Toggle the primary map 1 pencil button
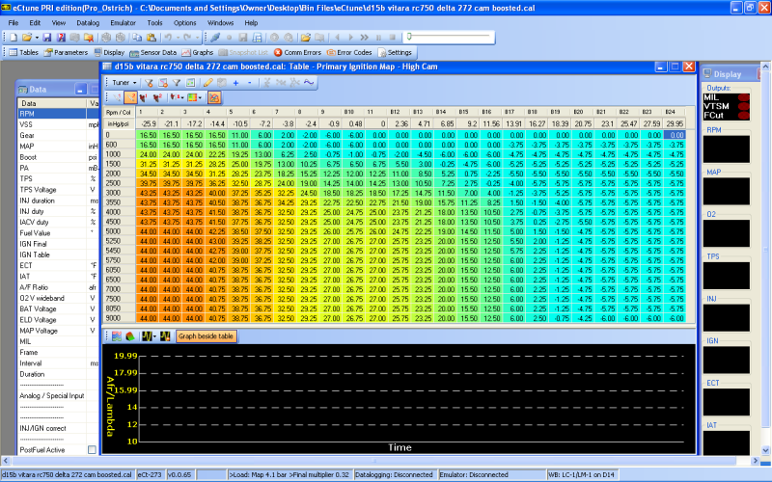 [x=117, y=97]
